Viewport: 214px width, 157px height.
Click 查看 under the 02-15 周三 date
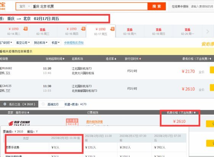(x=43, y=29)
